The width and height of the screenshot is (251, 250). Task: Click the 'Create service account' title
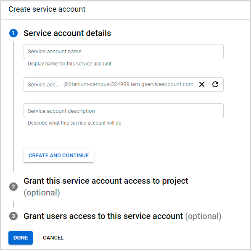[x=47, y=9]
